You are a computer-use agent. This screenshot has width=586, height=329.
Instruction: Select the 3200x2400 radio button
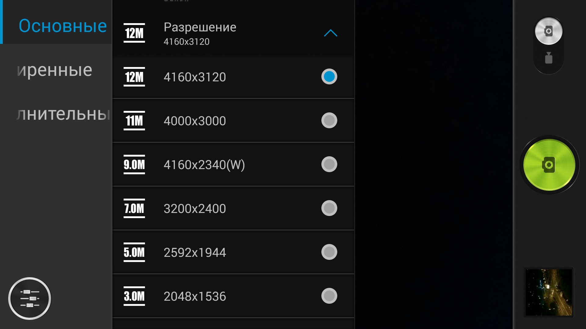coord(329,208)
